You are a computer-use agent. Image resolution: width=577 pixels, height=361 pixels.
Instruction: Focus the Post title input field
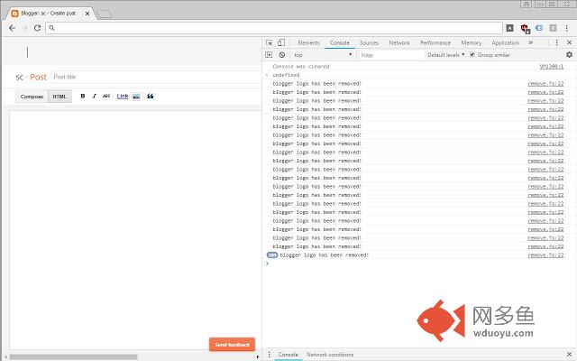coord(156,77)
